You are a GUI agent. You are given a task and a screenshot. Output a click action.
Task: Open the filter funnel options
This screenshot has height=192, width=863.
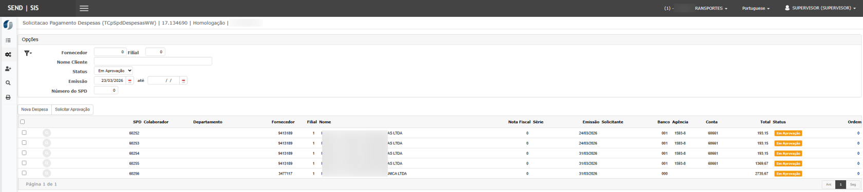[x=28, y=53]
